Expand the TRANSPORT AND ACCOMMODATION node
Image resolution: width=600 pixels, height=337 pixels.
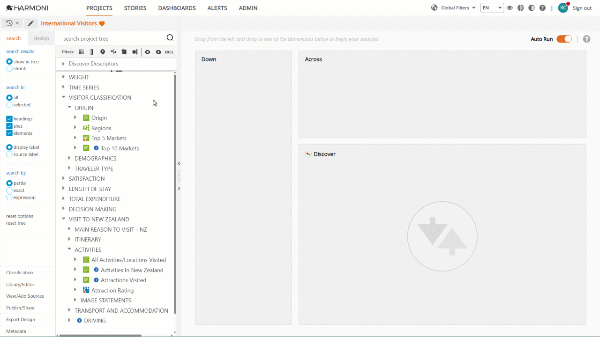click(69, 310)
